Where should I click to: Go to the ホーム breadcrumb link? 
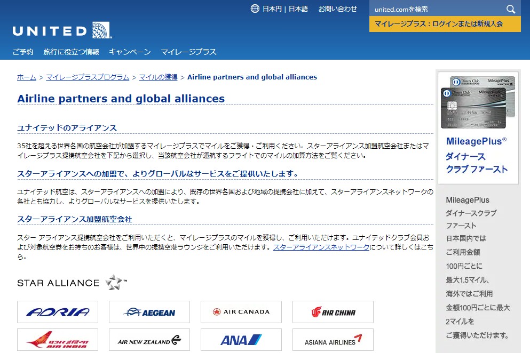point(27,77)
